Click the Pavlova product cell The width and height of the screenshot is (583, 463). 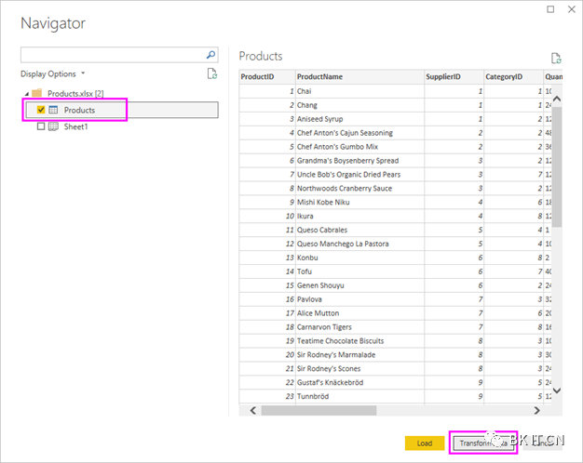pyautogui.click(x=359, y=299)
